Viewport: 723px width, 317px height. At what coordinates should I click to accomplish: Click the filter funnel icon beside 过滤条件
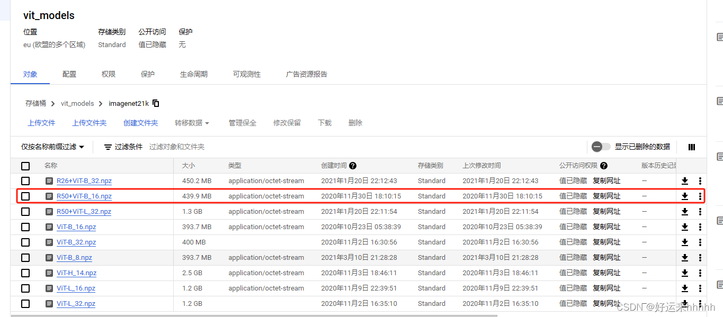108,147
